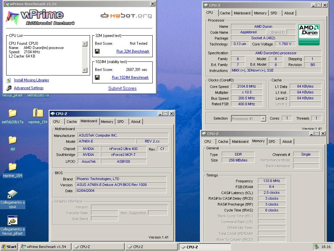Run the 1024M Benchmark
The height and width of the screenshot is (251, 334).
pos(130,77)
